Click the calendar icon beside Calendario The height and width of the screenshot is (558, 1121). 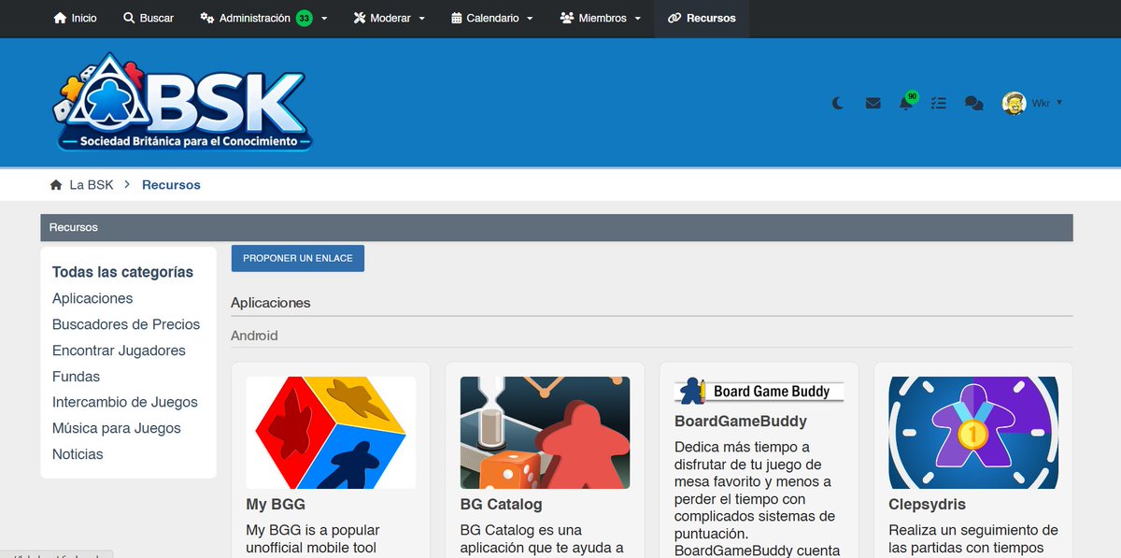pyautogui.click(x=457, y=18)
